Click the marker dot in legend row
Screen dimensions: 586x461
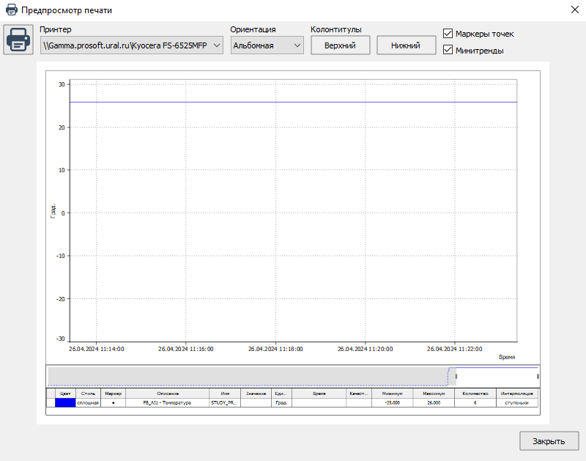[113, 402]
